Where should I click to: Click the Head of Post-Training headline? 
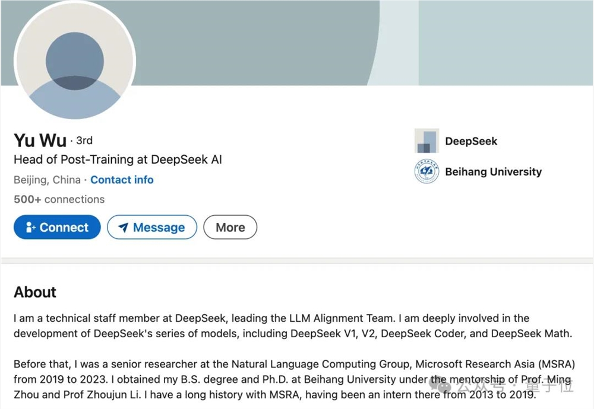pyautogui.click(x=118, y=159)
